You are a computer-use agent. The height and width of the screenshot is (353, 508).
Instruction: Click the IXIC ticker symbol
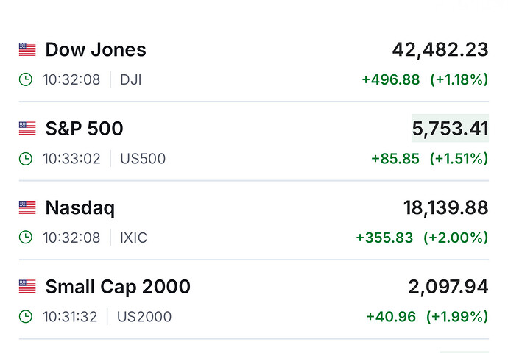click(x=133, y=238)
